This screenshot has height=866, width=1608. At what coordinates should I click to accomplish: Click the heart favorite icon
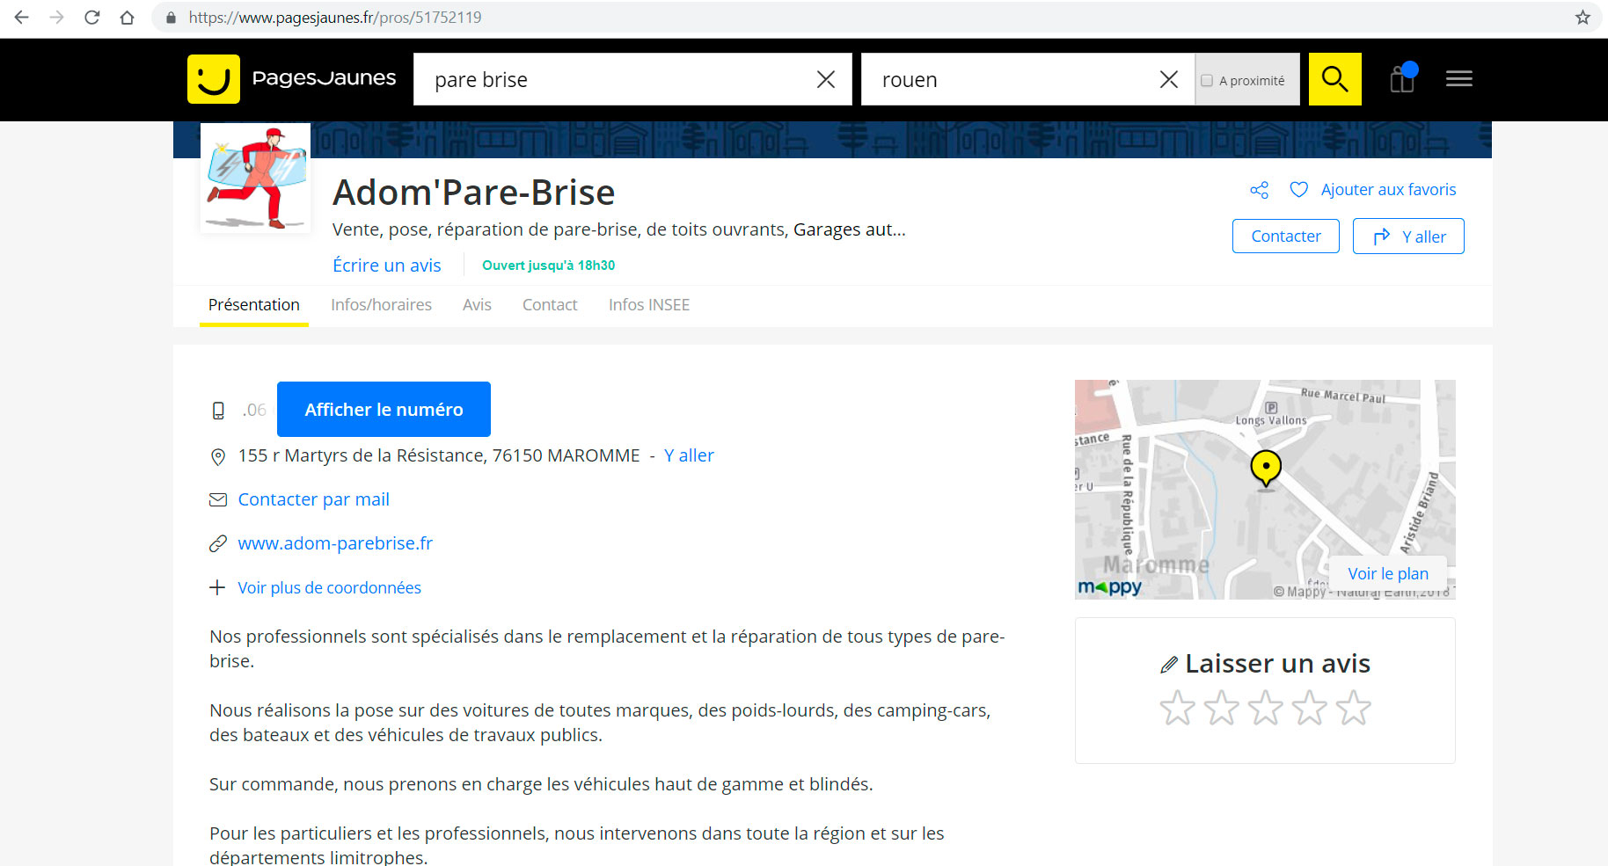pos(1298,190)
